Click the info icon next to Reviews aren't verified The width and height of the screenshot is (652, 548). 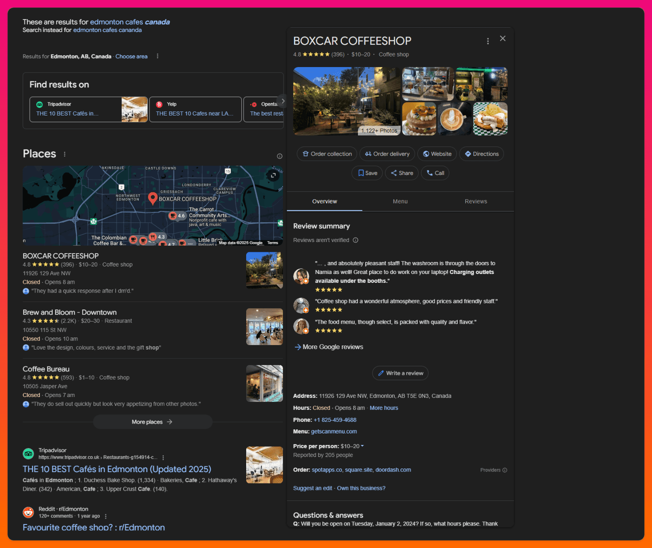pyautogui.click(x=356, y=240)
